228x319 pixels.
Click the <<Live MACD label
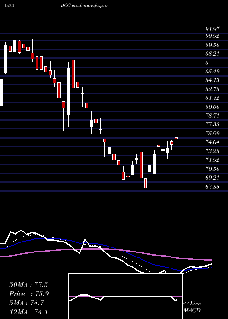tap(192, 307)
